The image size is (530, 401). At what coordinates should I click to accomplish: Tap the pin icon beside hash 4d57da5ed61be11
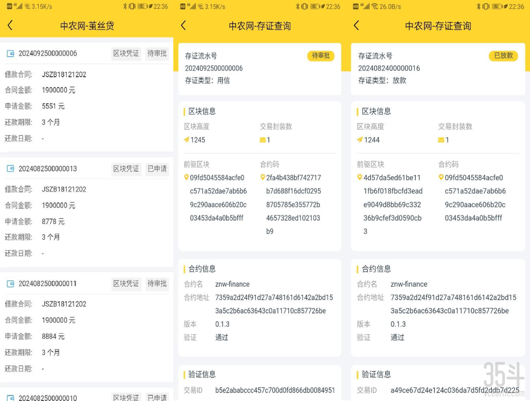[x=360, y=178]
